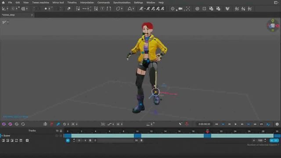This screenshot has width=281, height=158.
Task: Select the axis manipulator tool
Action: point(4,9)
